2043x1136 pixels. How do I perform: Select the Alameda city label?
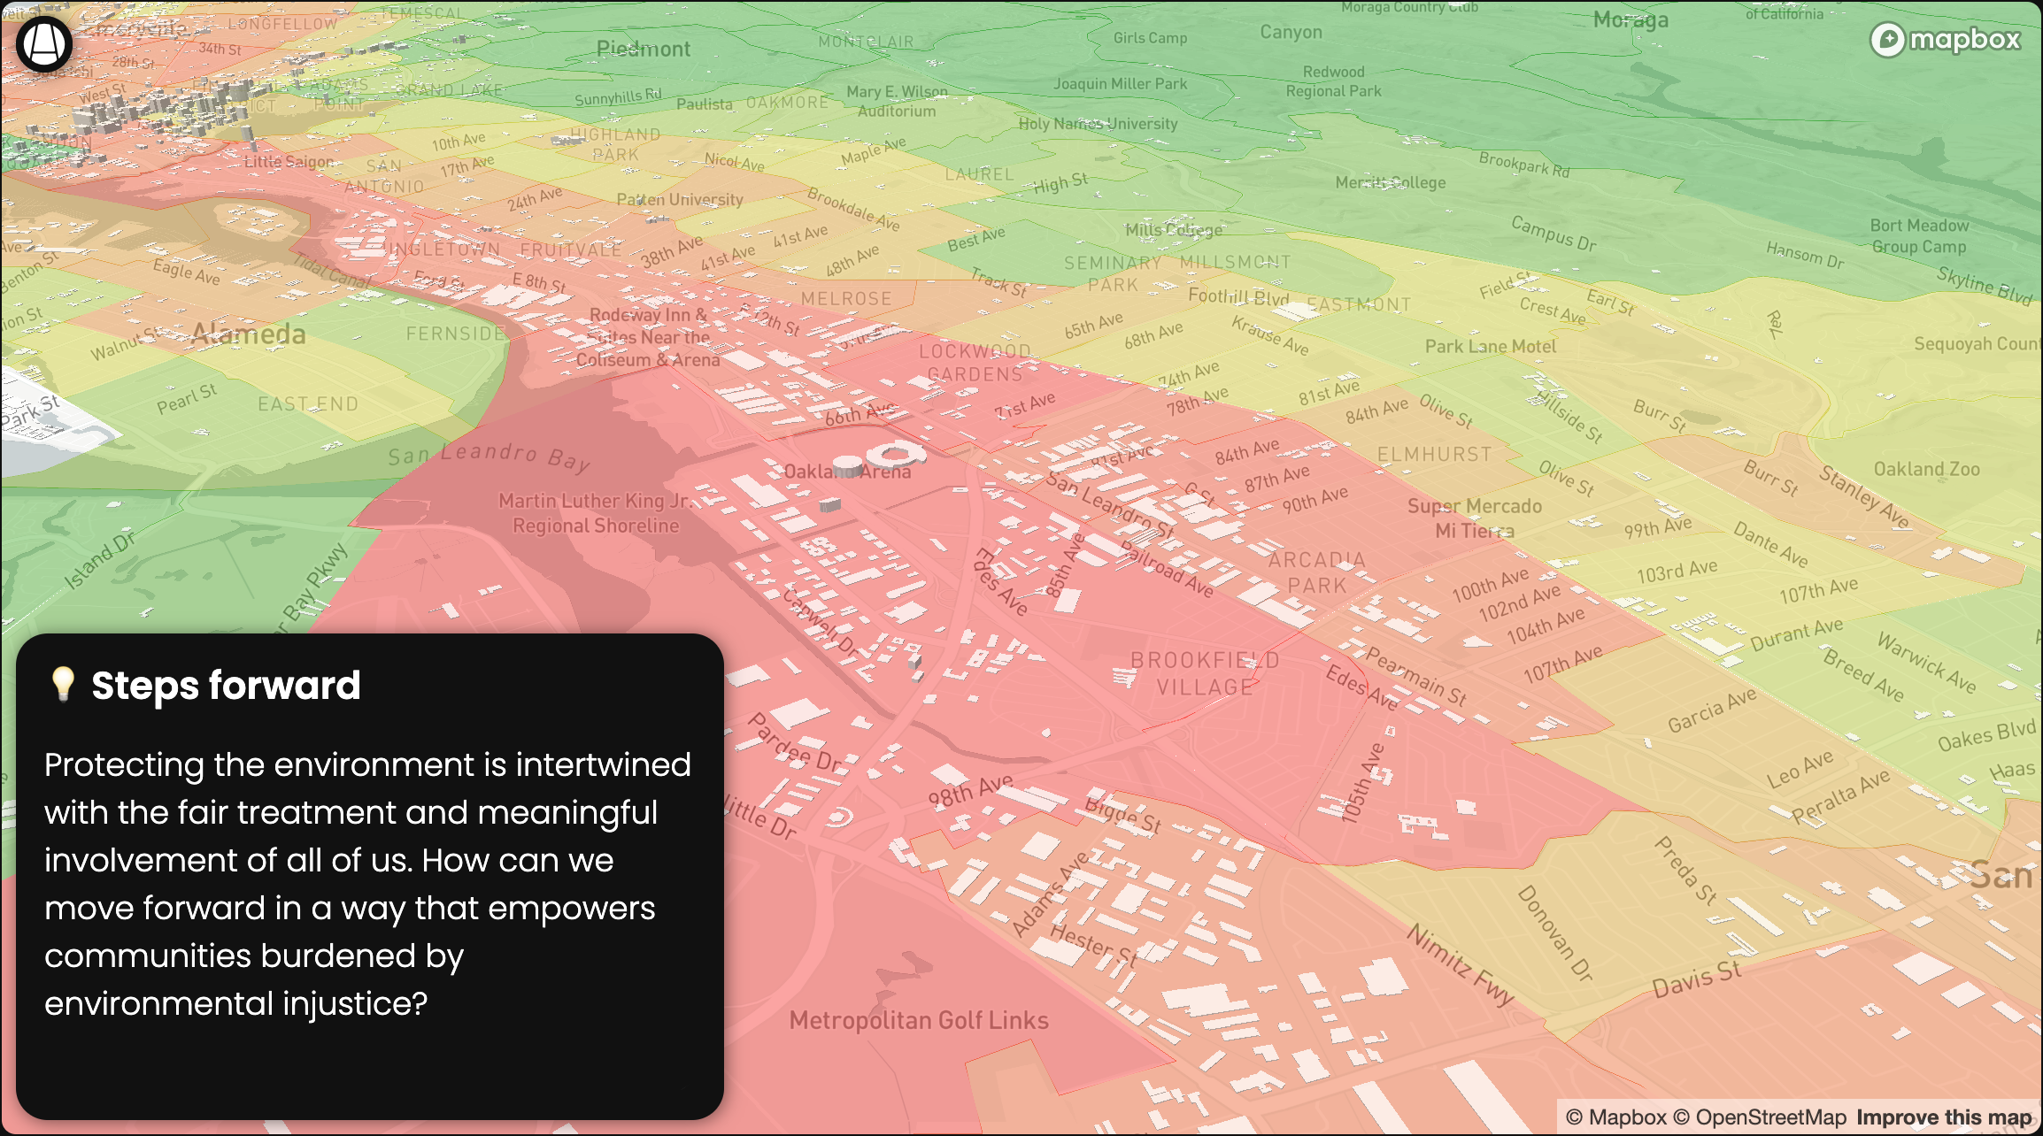pyautogui.click(x=249, y=334)
